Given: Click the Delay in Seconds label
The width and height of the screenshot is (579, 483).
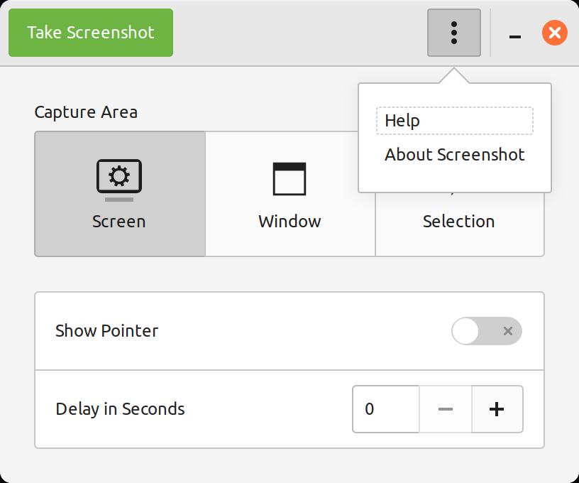Looking at the screenshot, I should pyautogui.click(x=120, y=409).
